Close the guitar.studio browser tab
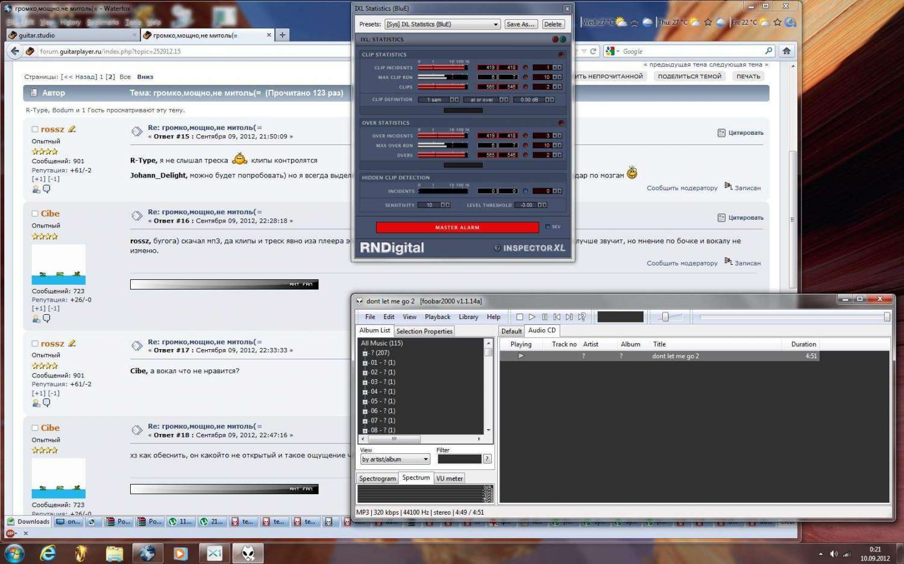This screenshot has width=904, height=564. (x=134, y=35)
